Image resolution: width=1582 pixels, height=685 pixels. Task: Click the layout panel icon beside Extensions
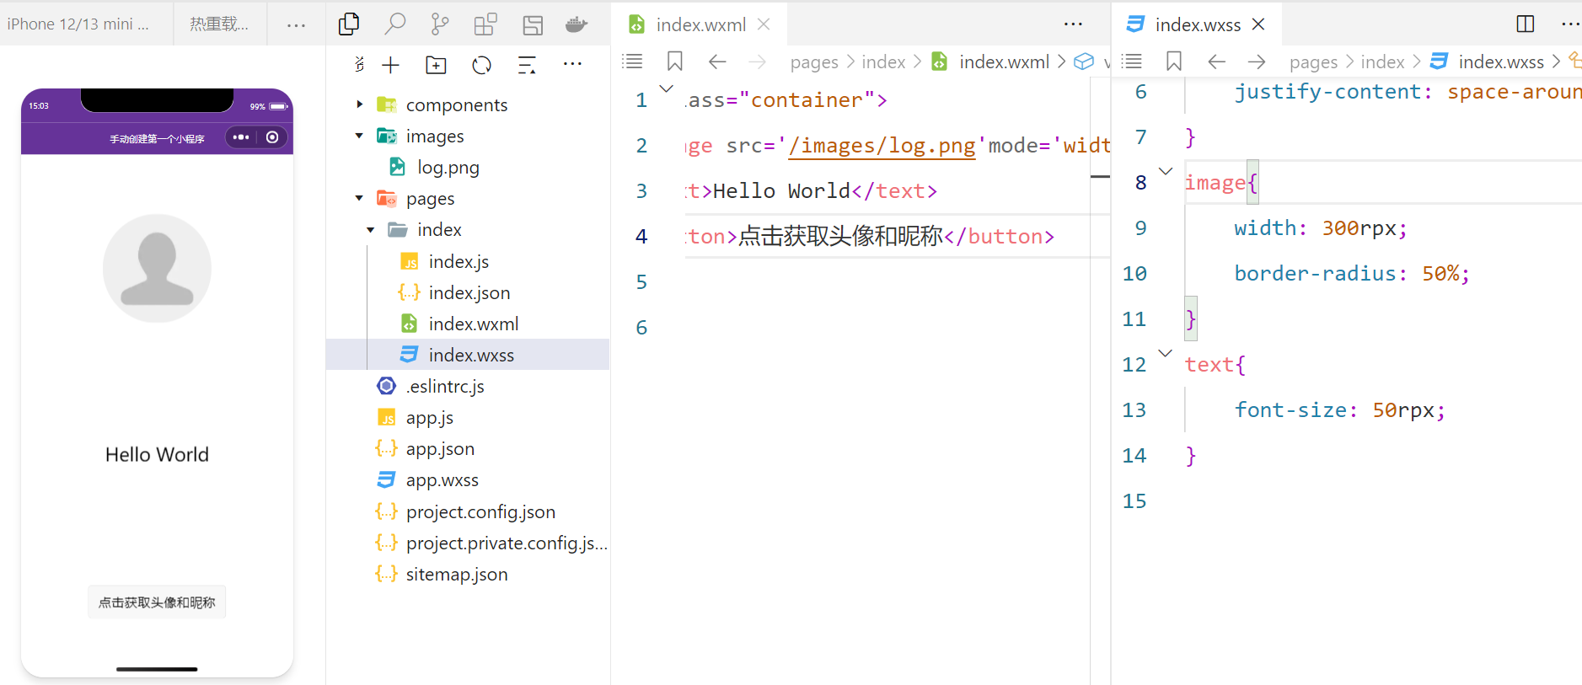pyautogui.click(x=532, y=24)
